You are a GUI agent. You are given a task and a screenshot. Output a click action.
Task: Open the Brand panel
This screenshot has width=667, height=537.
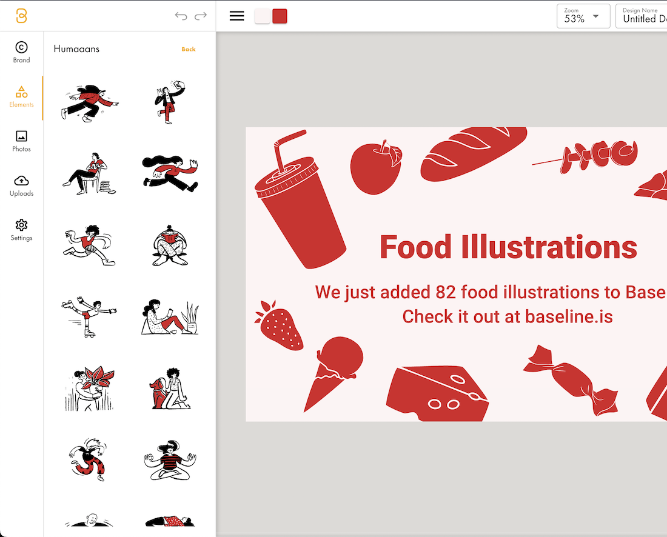pos(21,52)
